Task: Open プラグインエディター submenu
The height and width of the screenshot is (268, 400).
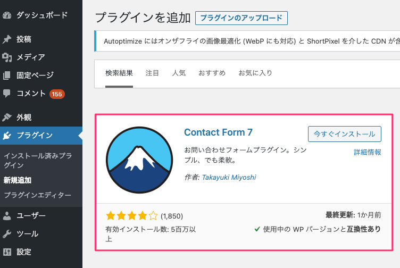Action: point(37,195)
